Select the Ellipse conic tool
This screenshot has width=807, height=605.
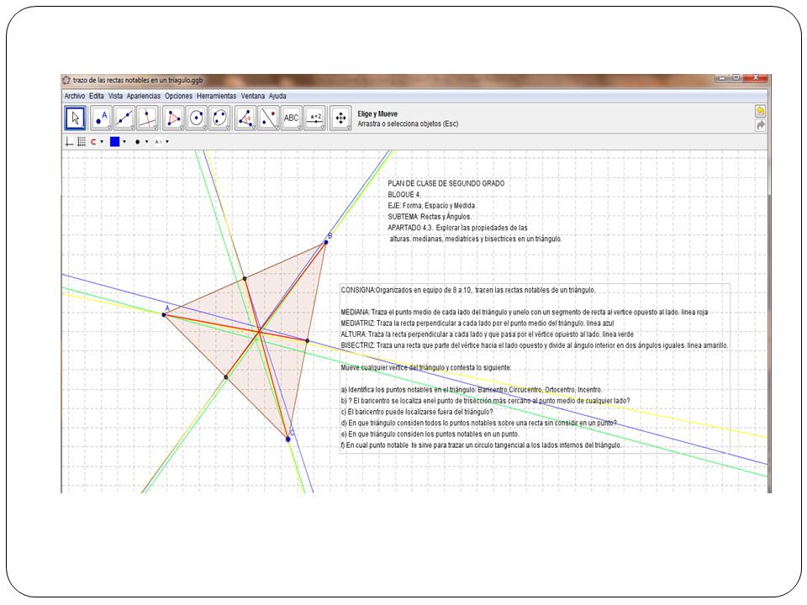coord(219,118)
